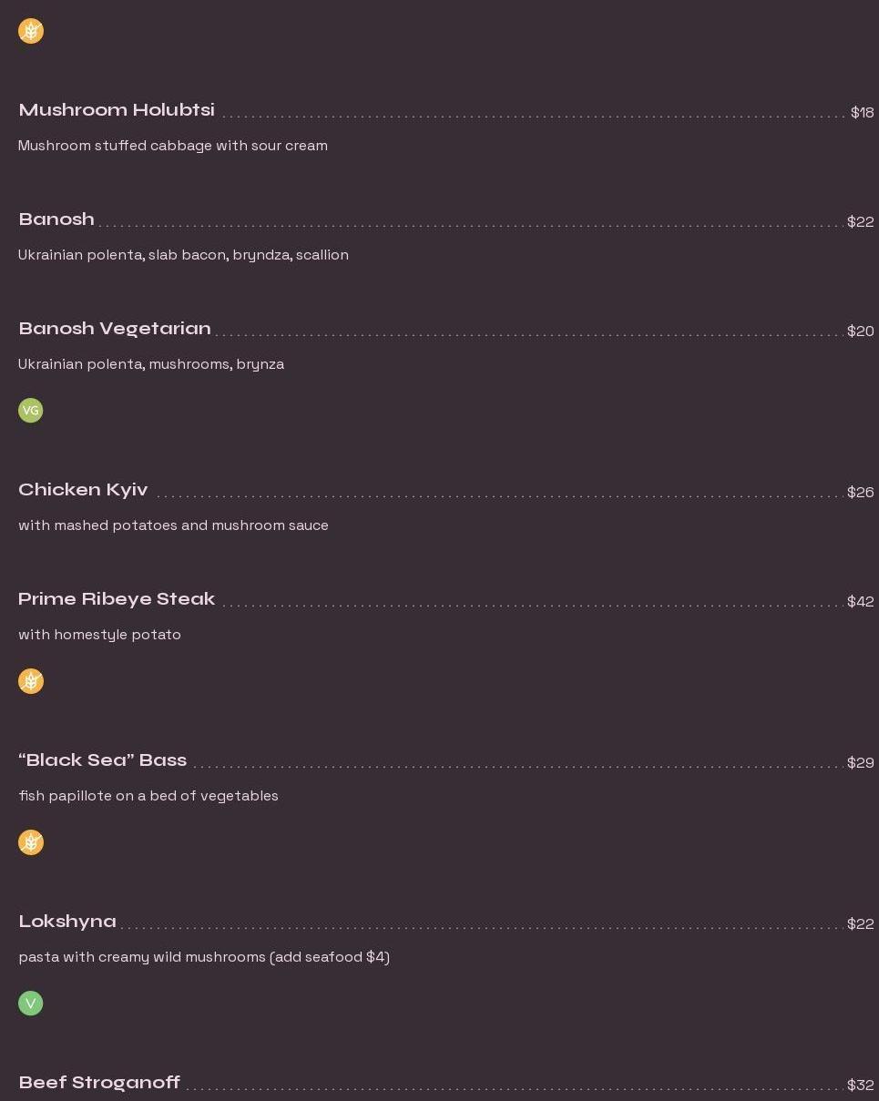
Task: Click the wheat icon under "Black Sea" Bass
Action: point(31,842)
